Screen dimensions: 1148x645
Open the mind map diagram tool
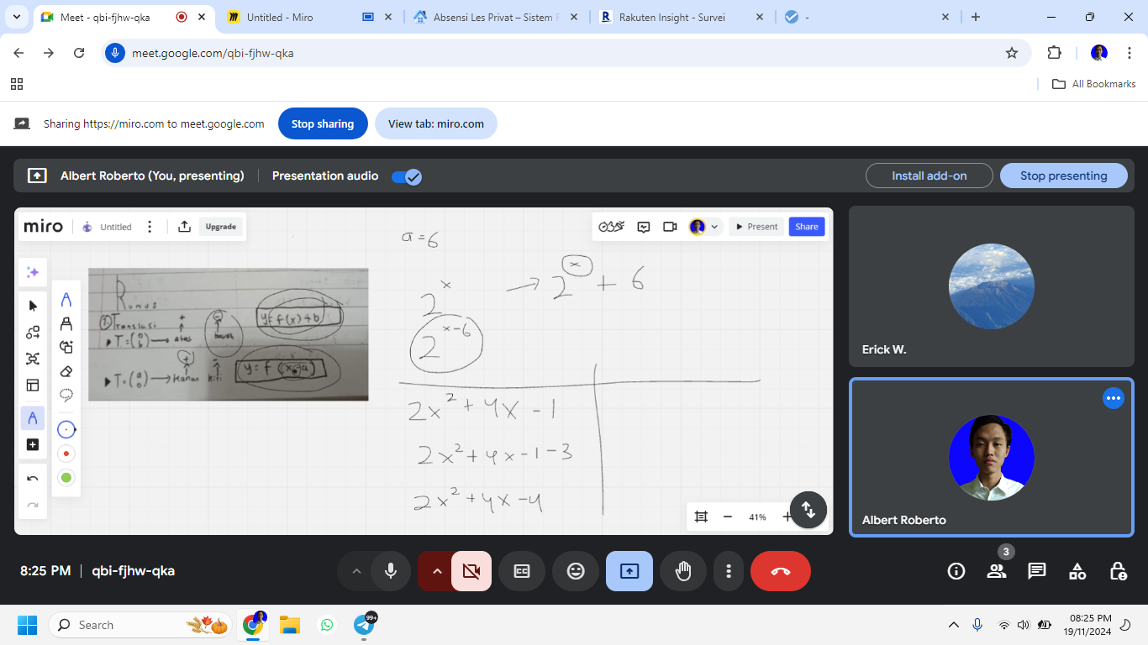tap(33, 359)
